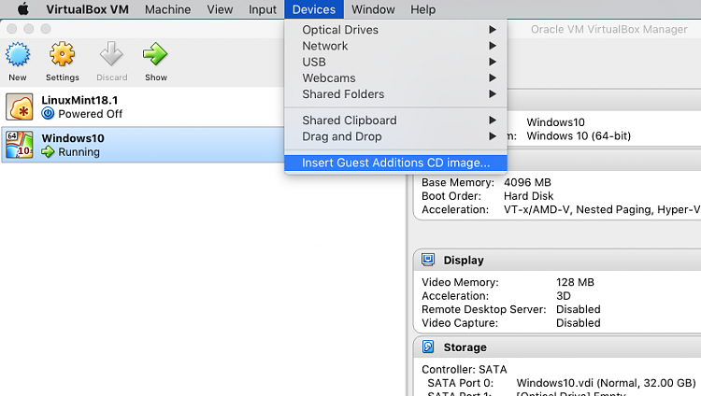Select the LinuxMint18.1 VM icon
Screen dimensions: 701x396
(x=20, y=106)
